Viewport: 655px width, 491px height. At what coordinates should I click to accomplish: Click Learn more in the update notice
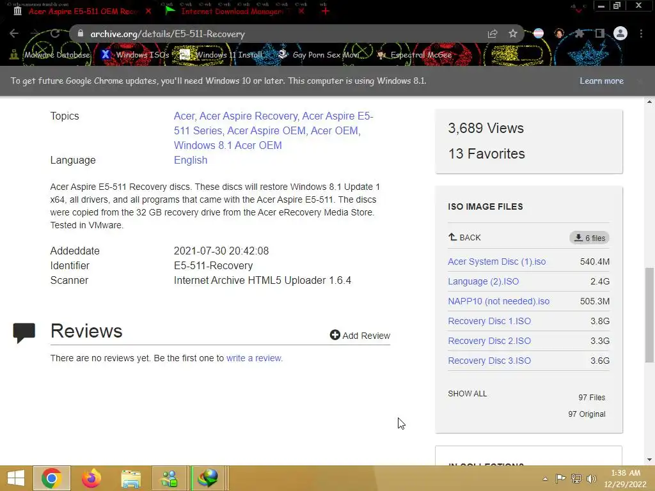[x=601, y=81]
